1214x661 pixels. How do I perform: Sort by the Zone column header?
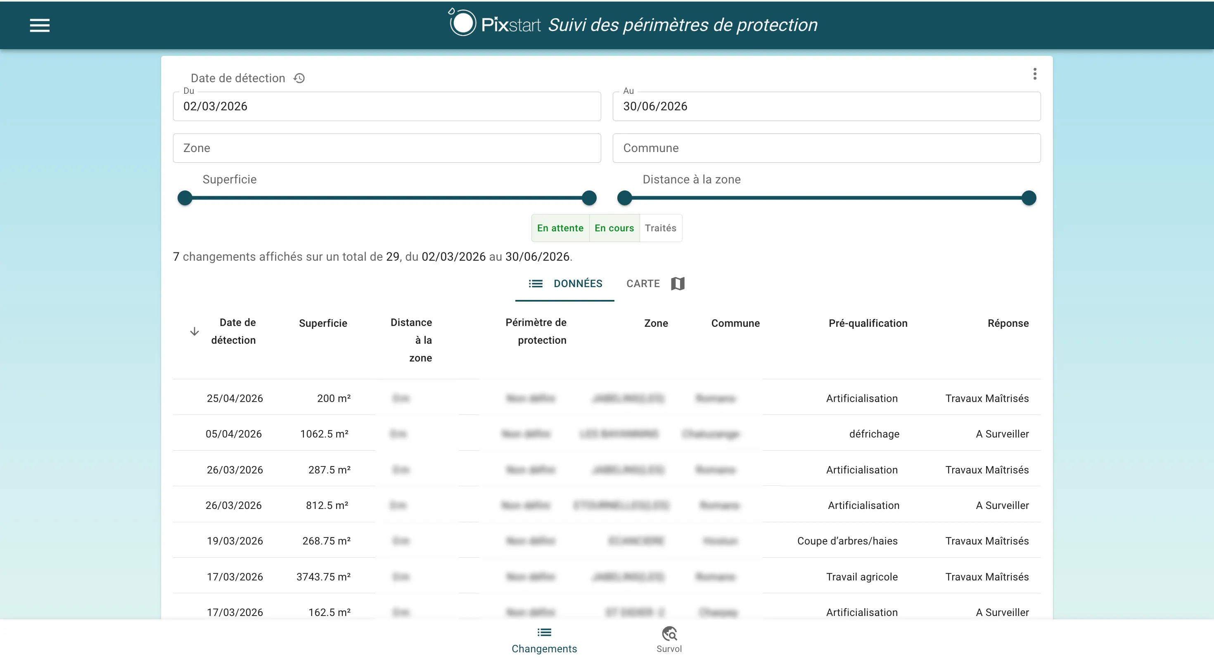coord(656,323)
